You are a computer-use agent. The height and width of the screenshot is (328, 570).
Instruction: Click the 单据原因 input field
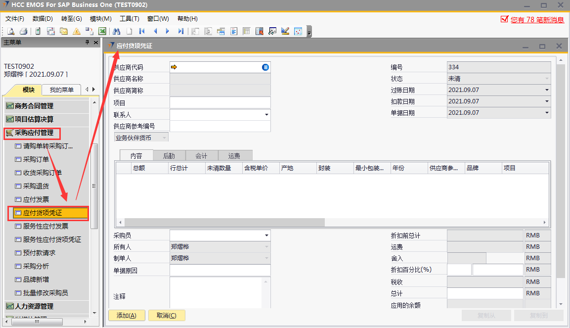220,270
